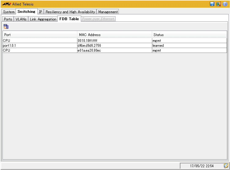Select the port1.0.1 table row
This screenshot has height=170, width=230.
click(x=40, y=46)
